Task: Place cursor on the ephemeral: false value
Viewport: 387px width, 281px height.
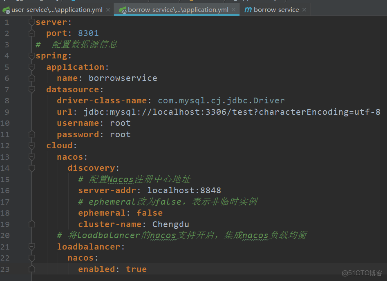Action: [150, 212]
